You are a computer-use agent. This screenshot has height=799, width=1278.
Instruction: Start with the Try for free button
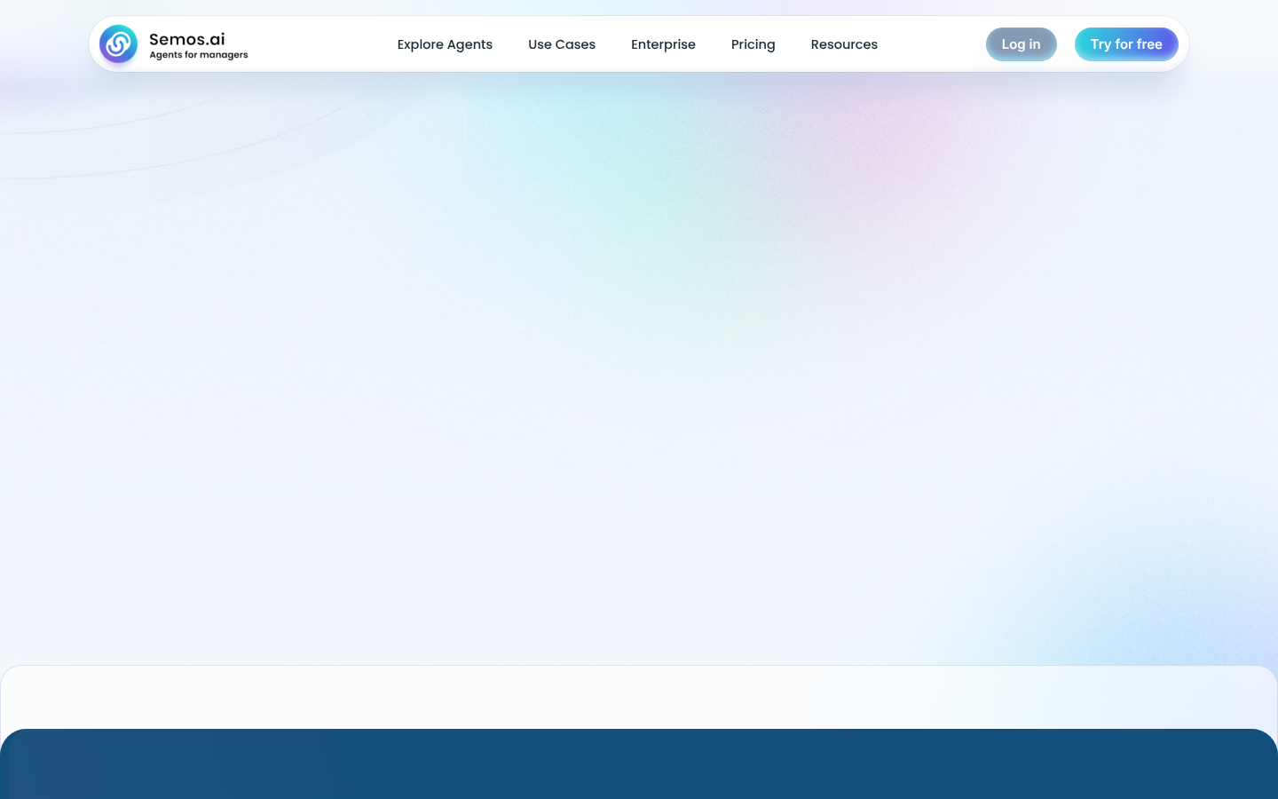click(x=1126, y=44)
